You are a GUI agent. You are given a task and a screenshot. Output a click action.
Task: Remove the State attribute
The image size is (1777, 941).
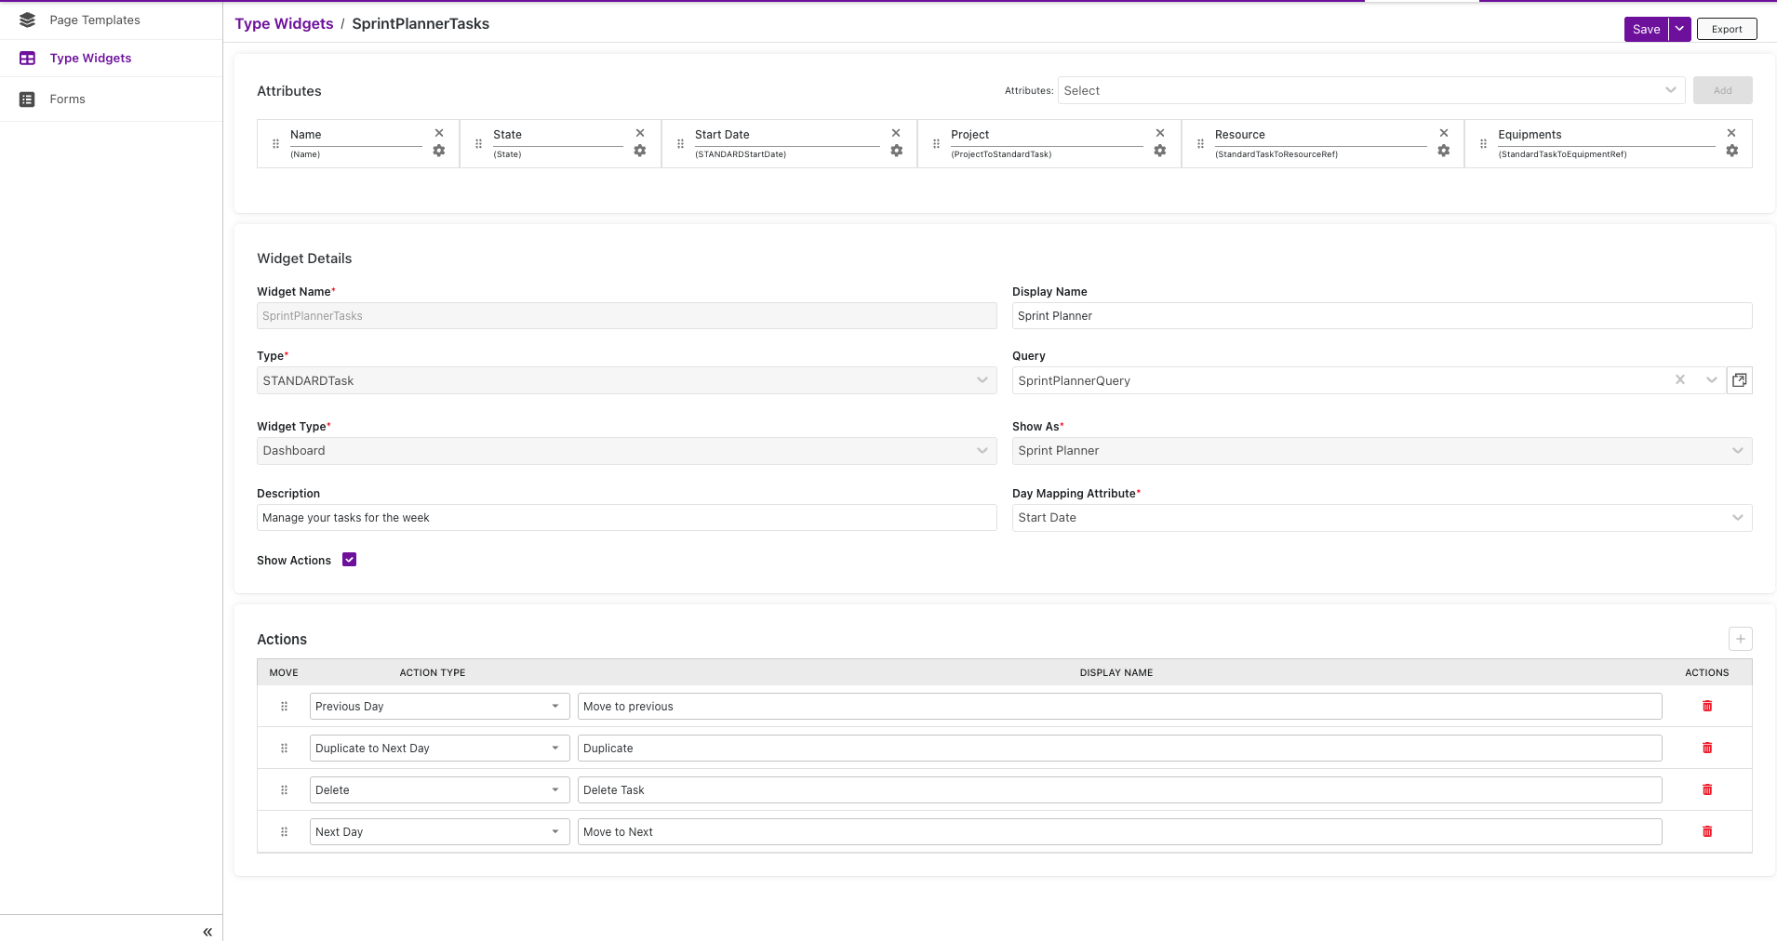(640, 133)
